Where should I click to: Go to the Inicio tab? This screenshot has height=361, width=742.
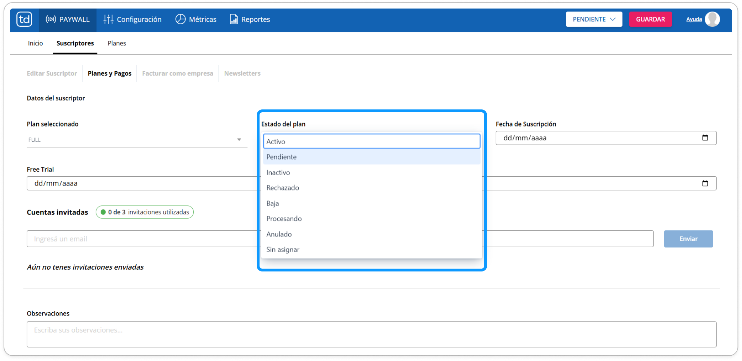point(36,43)
